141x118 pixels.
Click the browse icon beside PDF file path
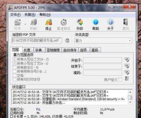(67, 41)
